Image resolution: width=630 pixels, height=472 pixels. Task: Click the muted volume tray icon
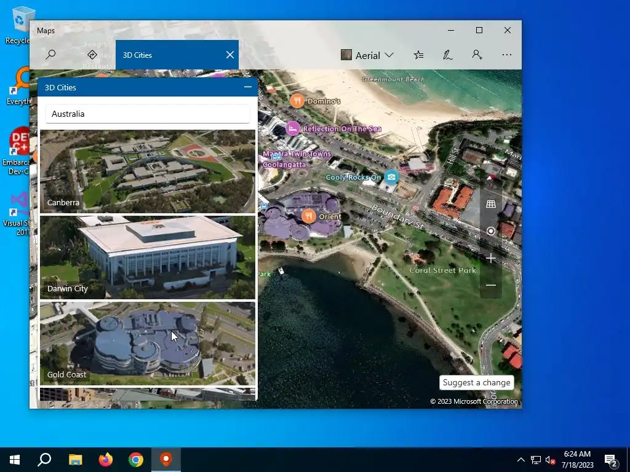[550, 460]
